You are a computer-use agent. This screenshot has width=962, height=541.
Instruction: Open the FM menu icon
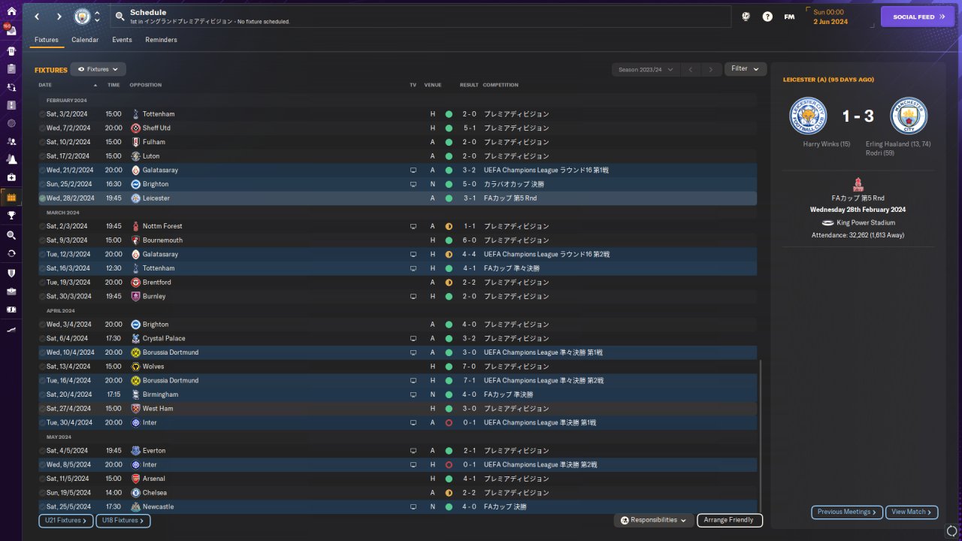click(x=789, y=17)
